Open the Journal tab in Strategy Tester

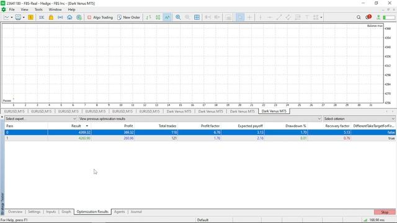tap(136, 212)
